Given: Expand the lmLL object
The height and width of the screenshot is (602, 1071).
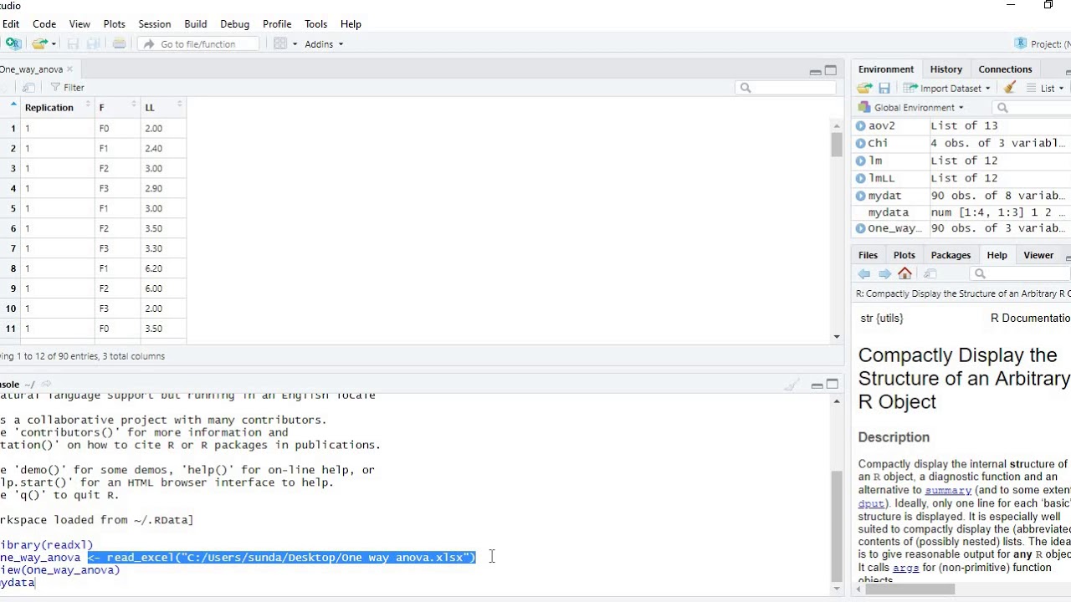Looking at the screenshot, I should tap(860, 178).
